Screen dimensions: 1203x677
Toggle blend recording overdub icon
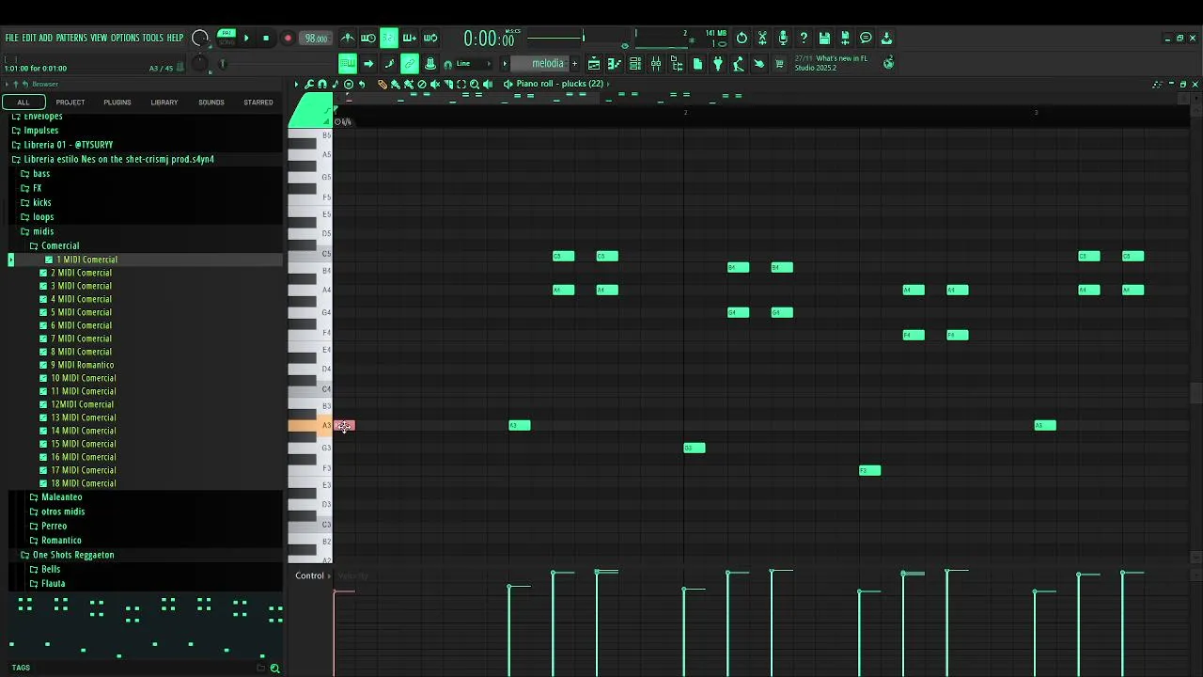(410, 39)
